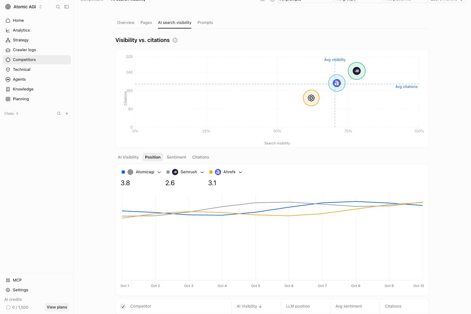Switch to the Prompts tab

click(205, 23)
